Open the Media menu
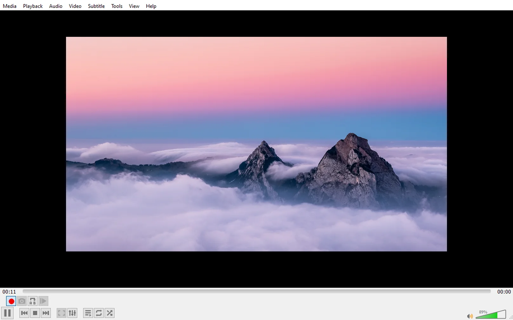 click(10, 6)
